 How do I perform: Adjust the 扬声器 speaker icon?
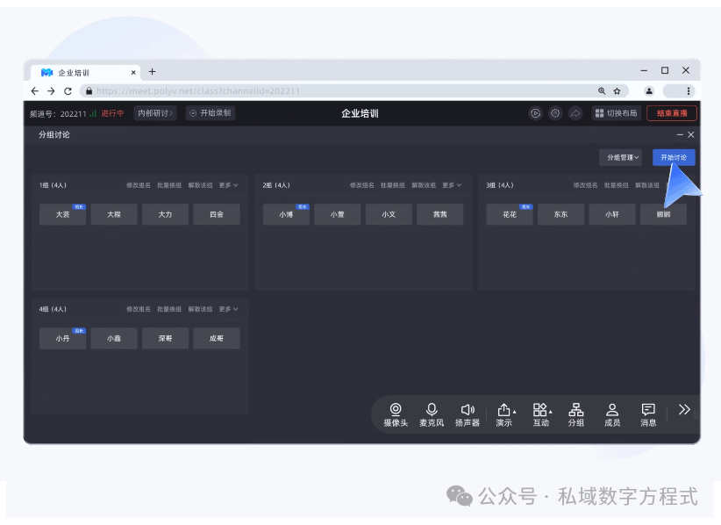[468, 413]
